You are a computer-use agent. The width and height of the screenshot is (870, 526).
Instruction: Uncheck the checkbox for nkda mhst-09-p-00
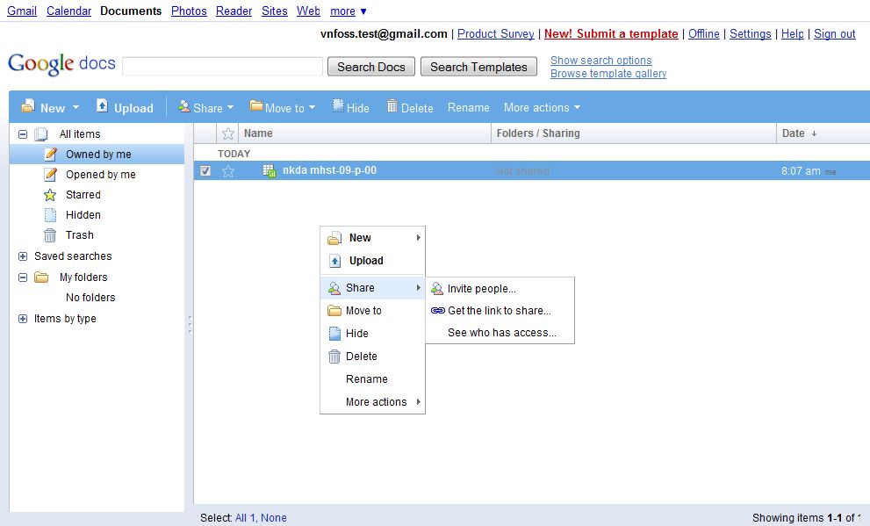(205, 171)
